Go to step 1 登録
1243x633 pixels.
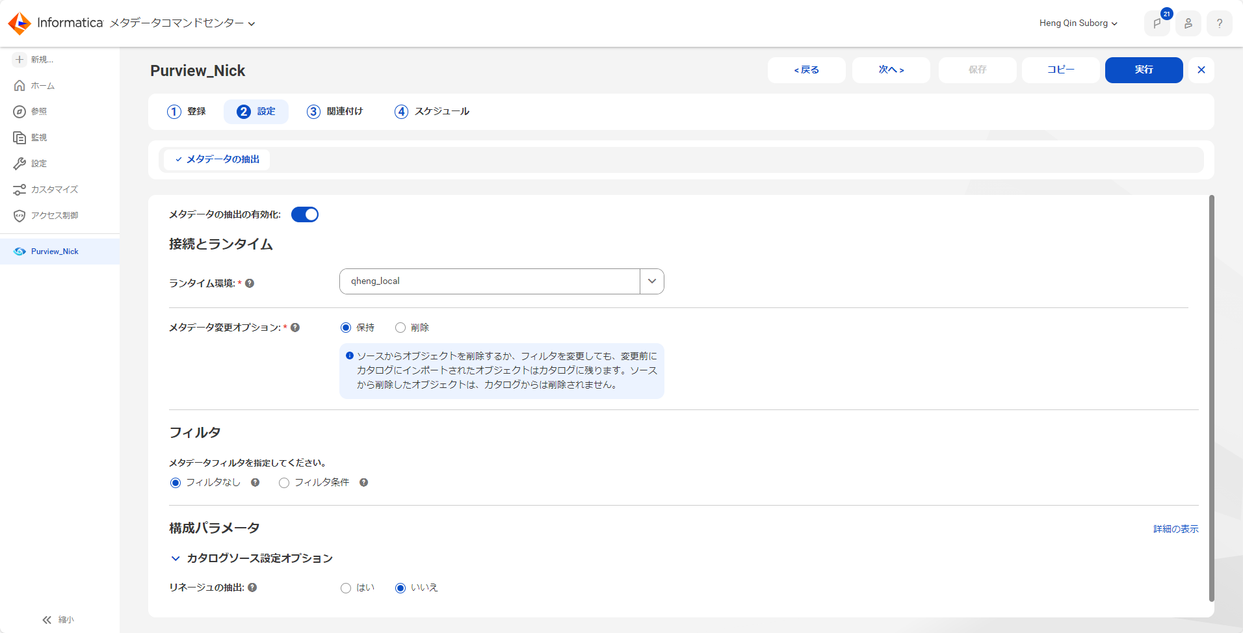(187, 112)
